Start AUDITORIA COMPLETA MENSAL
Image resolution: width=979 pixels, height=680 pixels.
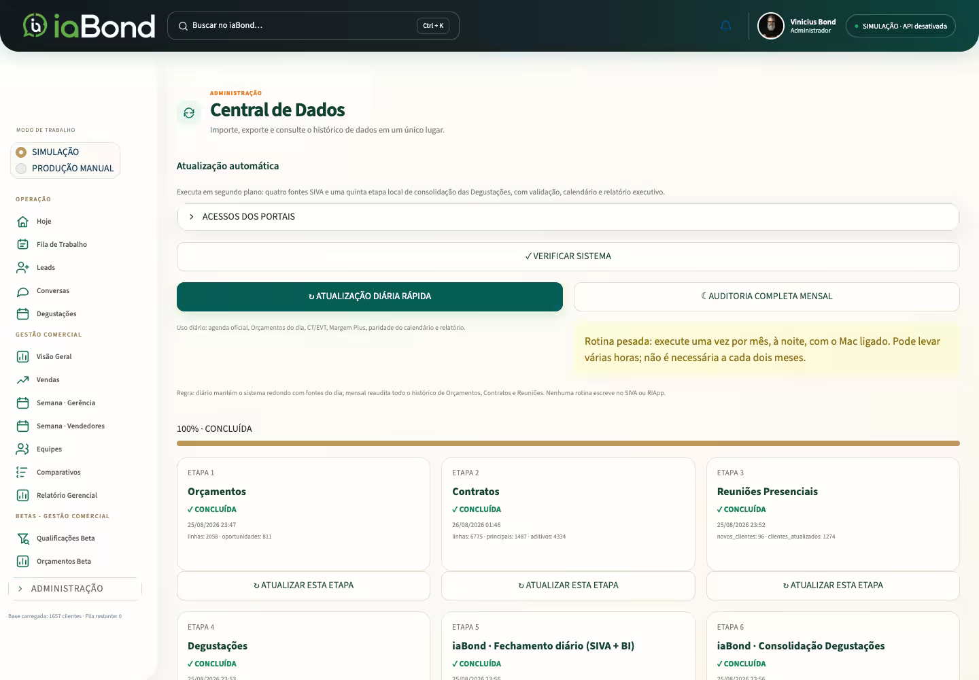point(766,296)
